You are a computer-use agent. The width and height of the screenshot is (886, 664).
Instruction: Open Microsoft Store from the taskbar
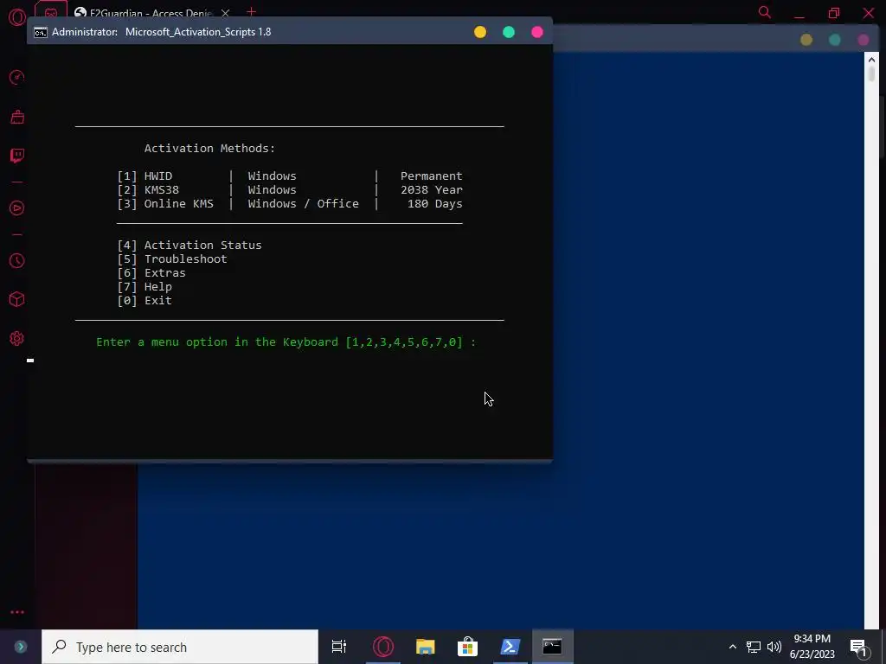(x=467, y=647)
